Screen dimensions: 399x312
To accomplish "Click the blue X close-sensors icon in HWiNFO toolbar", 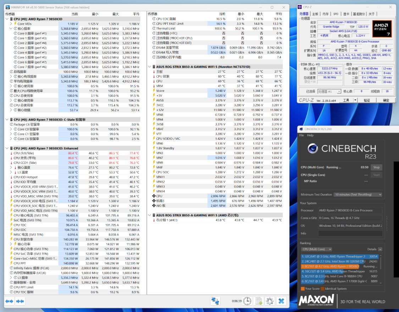I will coord(281,301).
